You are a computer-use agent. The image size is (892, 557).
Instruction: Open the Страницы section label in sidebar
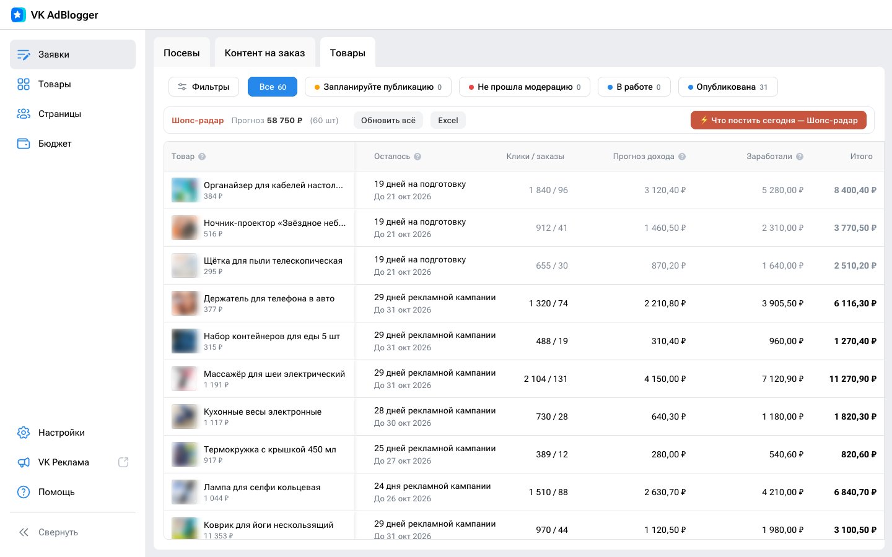point(59,114)
